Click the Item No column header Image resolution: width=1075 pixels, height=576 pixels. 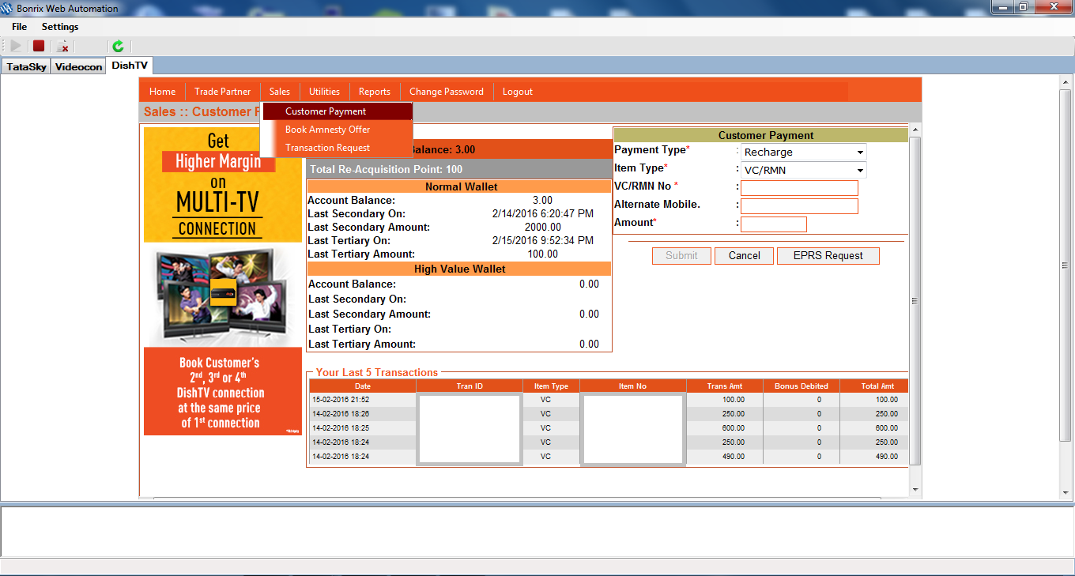point(633,386)
